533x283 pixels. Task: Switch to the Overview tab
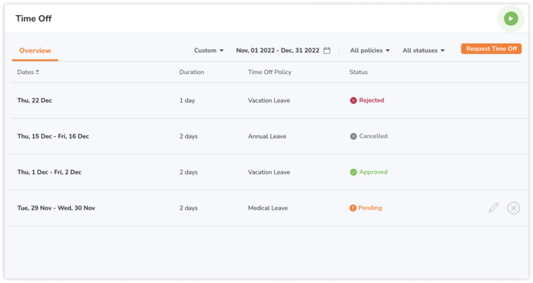click(35, 51)
